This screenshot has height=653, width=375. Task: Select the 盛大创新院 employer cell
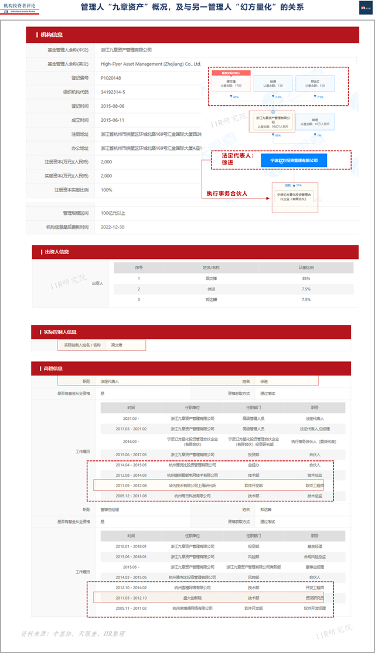(x=193, y=598)
